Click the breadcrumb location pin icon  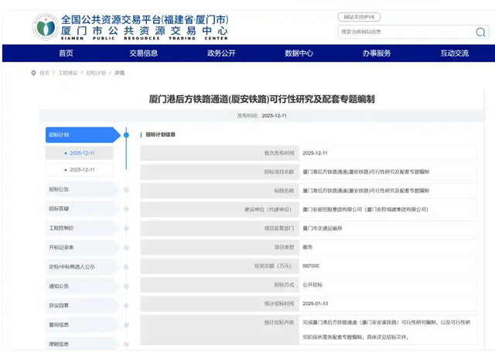point(33,73)
